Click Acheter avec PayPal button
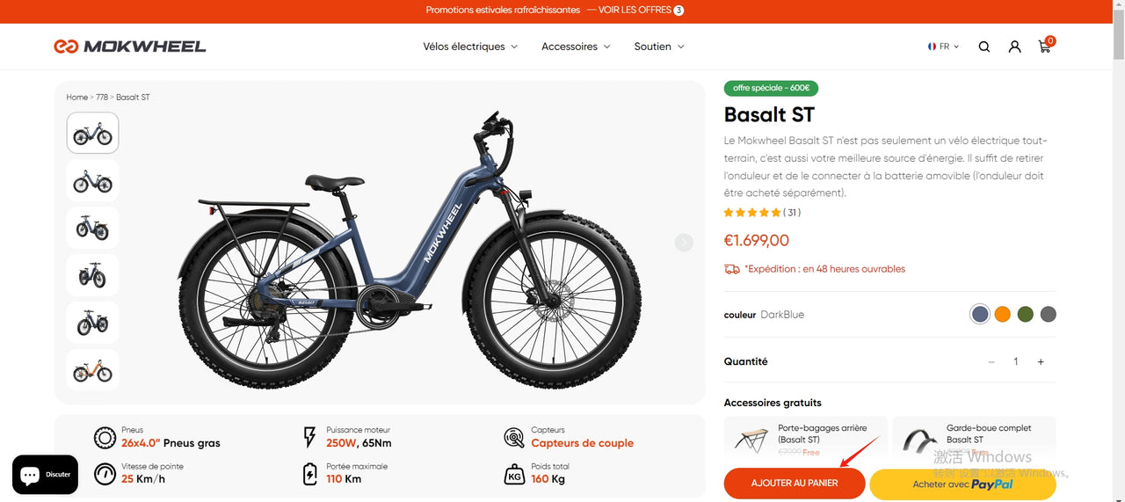This screenshot has width=1125, height=502. click(x=962, y=484)
